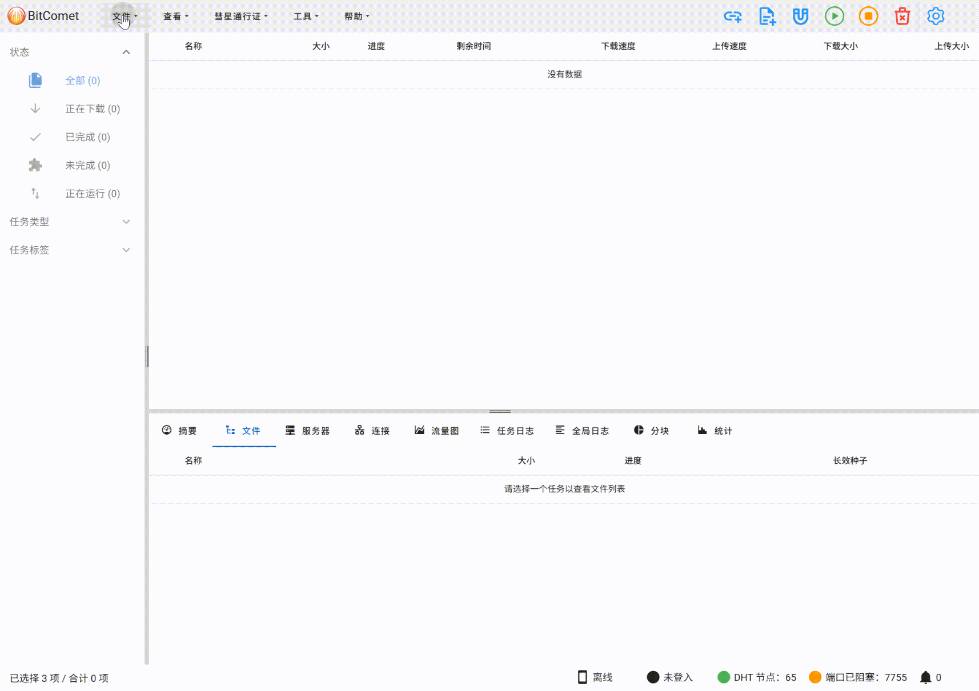
Task: Click the magnet link icon
Action: coord(800,17)
